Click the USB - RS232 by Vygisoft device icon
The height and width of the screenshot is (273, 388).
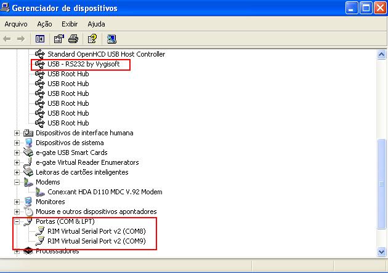(x=39, y=64)
